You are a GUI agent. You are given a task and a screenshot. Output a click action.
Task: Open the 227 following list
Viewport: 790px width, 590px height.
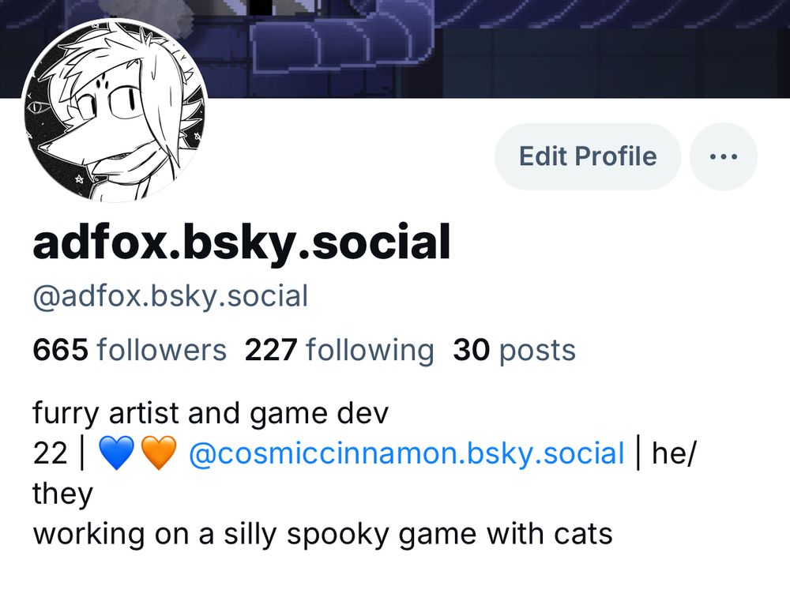click(x=339, y=350)
